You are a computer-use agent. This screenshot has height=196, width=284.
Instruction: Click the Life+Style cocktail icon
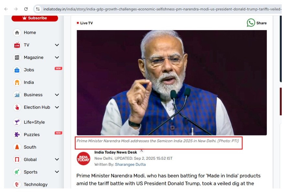click(x=17, y=122)
